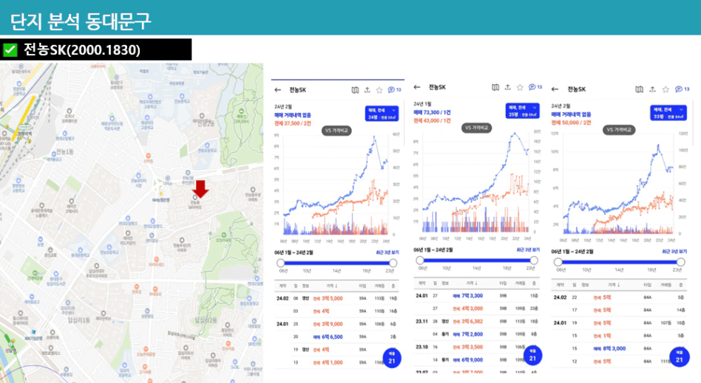Open the 매매, 전세 24평 type dropdown
Screen dimensions: 701x383
click(382, 114)
